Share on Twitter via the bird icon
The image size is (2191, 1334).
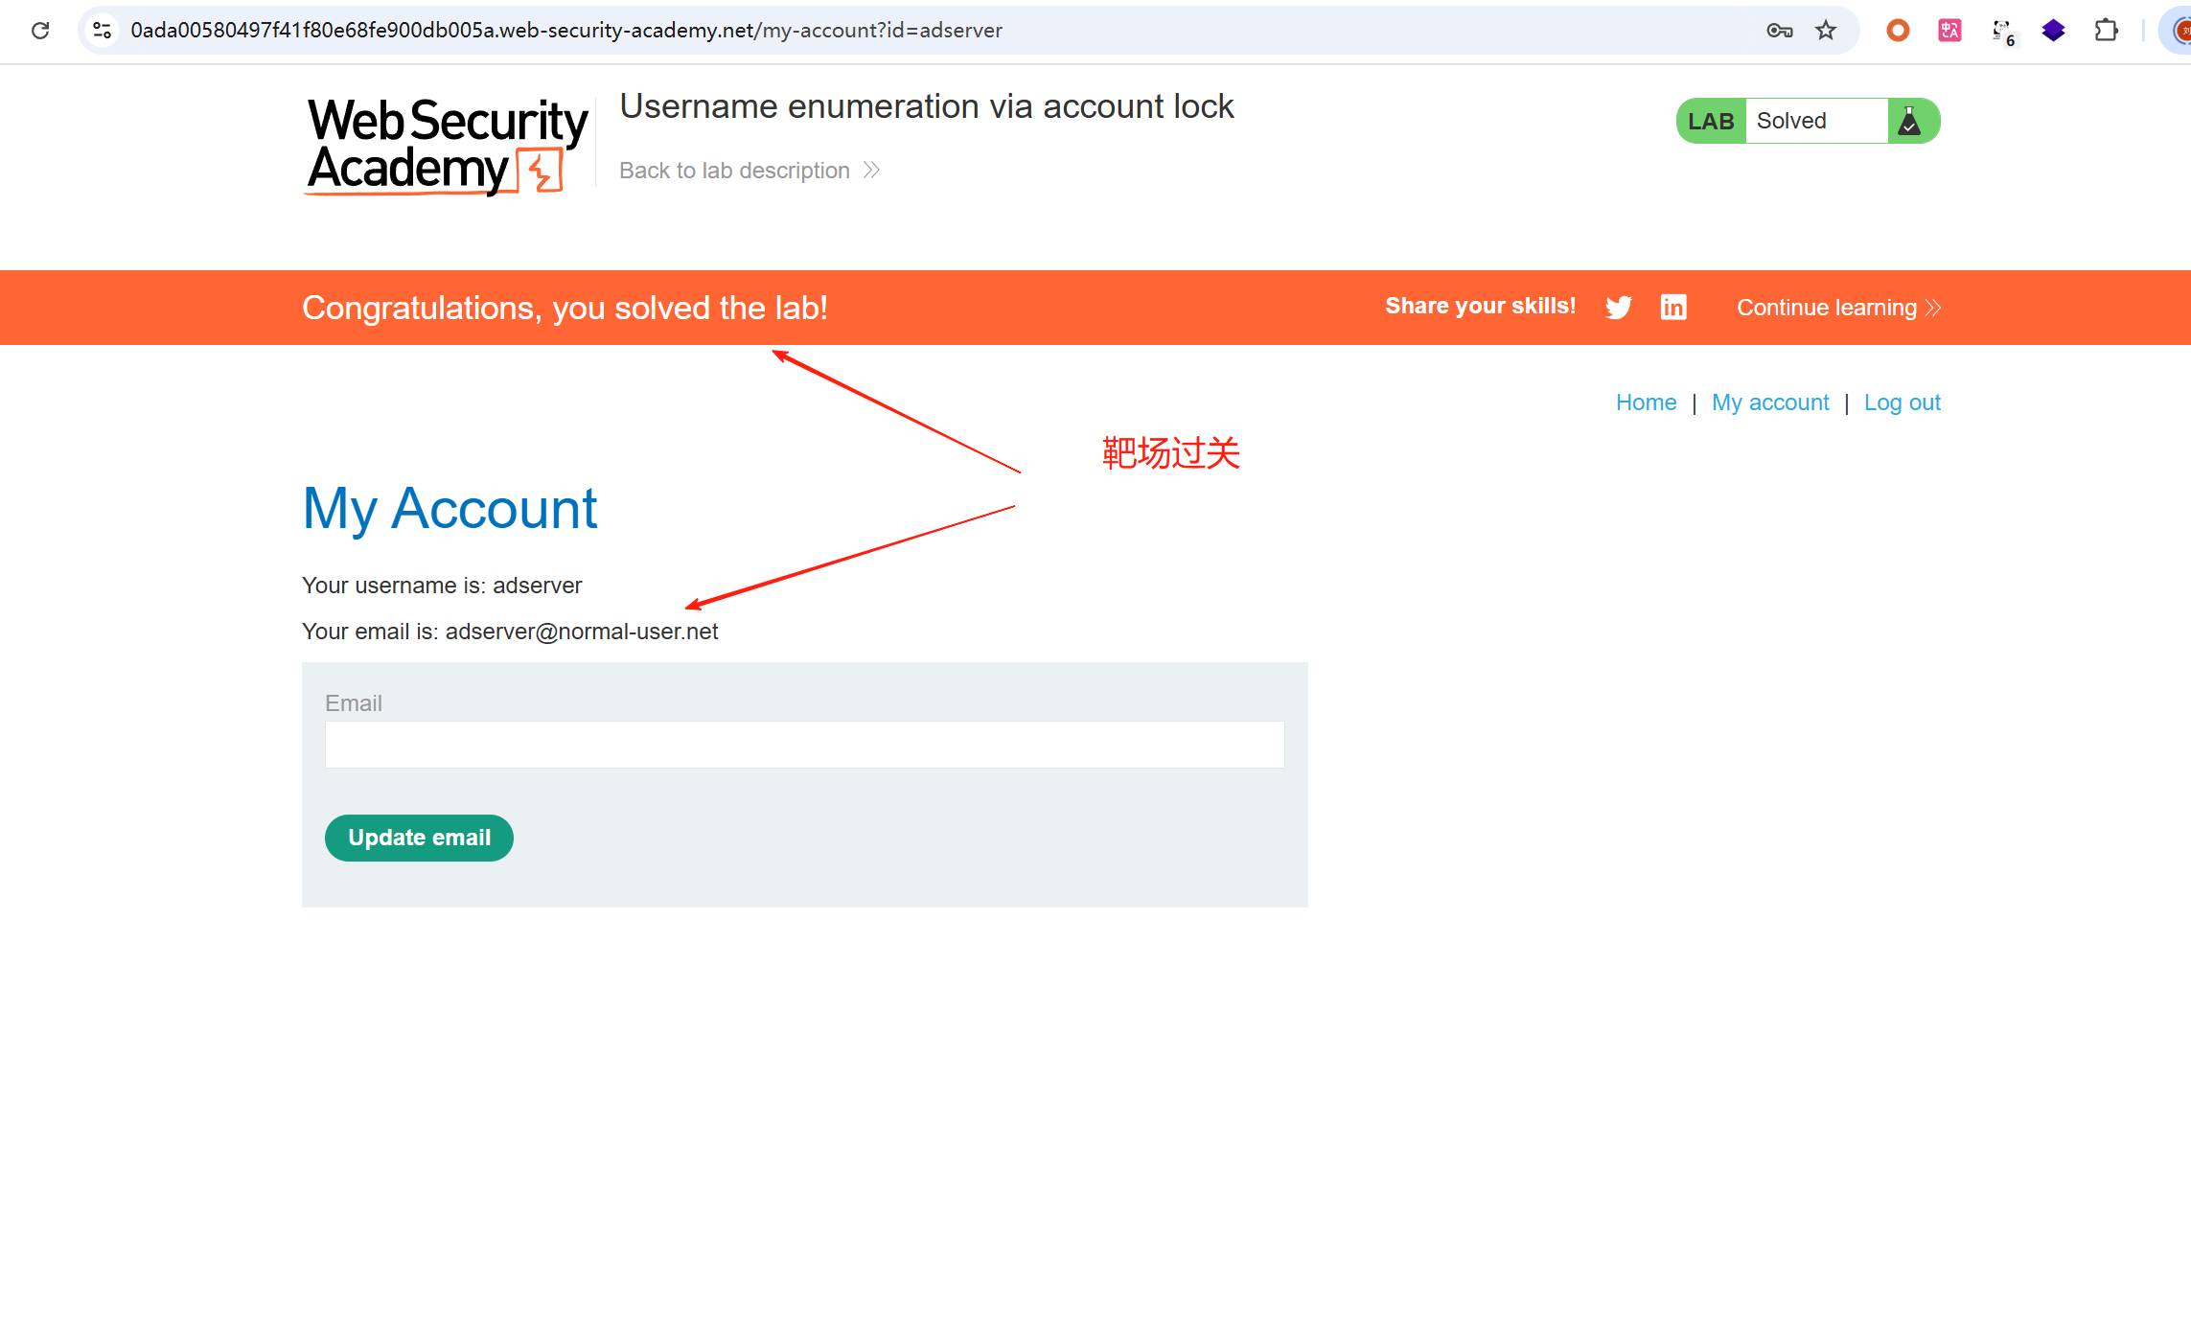1619,308
